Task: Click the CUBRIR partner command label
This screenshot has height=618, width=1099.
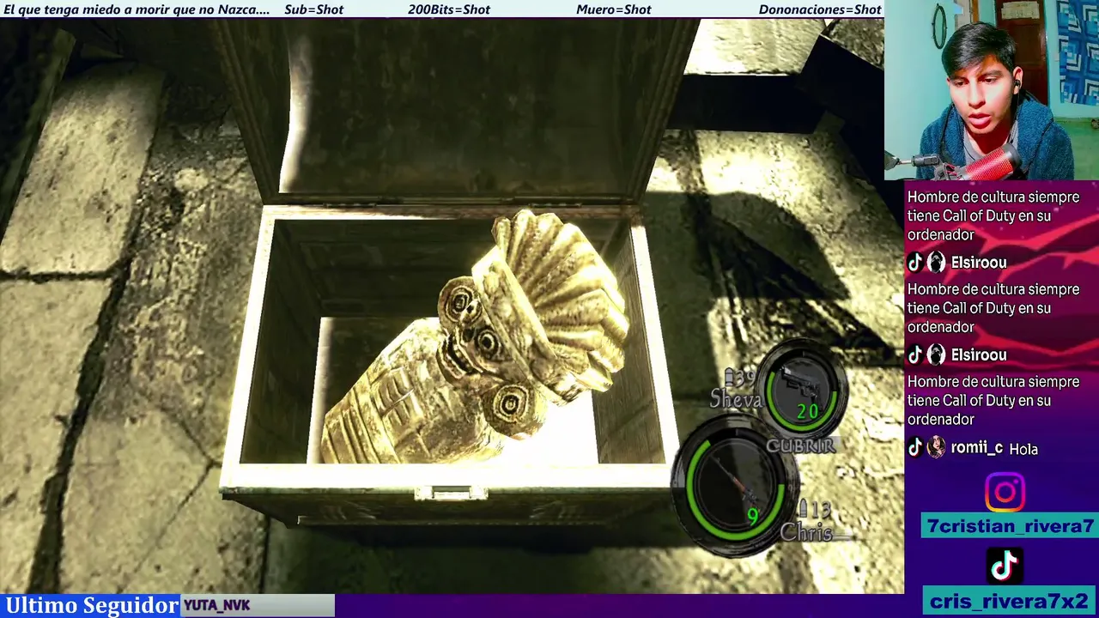Action: coord(800,445)
